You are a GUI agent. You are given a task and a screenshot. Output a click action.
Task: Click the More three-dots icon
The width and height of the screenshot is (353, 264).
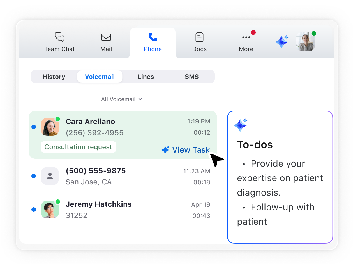pyautogui.click(x=246, y=37)
